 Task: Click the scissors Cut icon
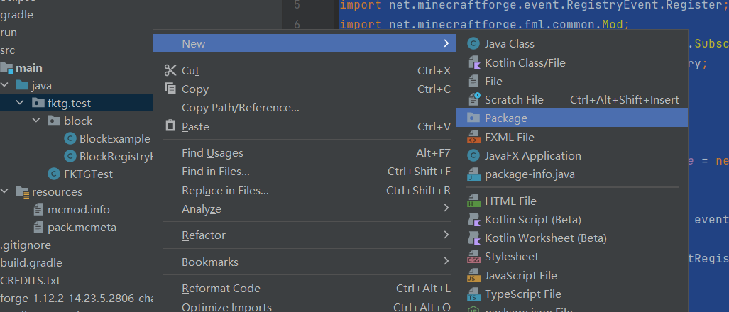tap(170, 70)
